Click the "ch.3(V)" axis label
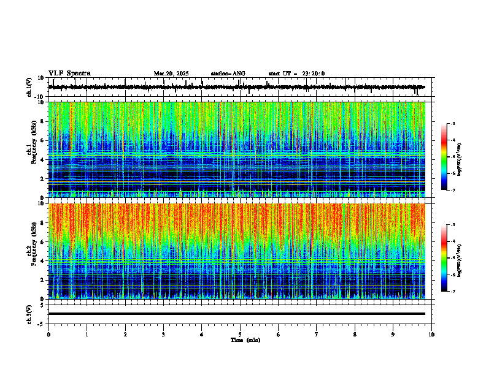Screen dimensions: 486x375 (29, 314)
